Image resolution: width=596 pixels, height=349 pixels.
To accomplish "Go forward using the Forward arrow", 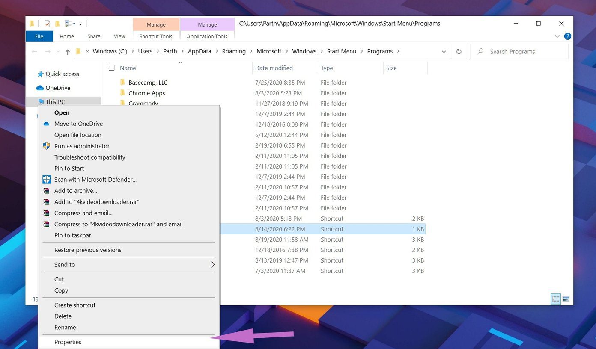I will tap(48, 51).
